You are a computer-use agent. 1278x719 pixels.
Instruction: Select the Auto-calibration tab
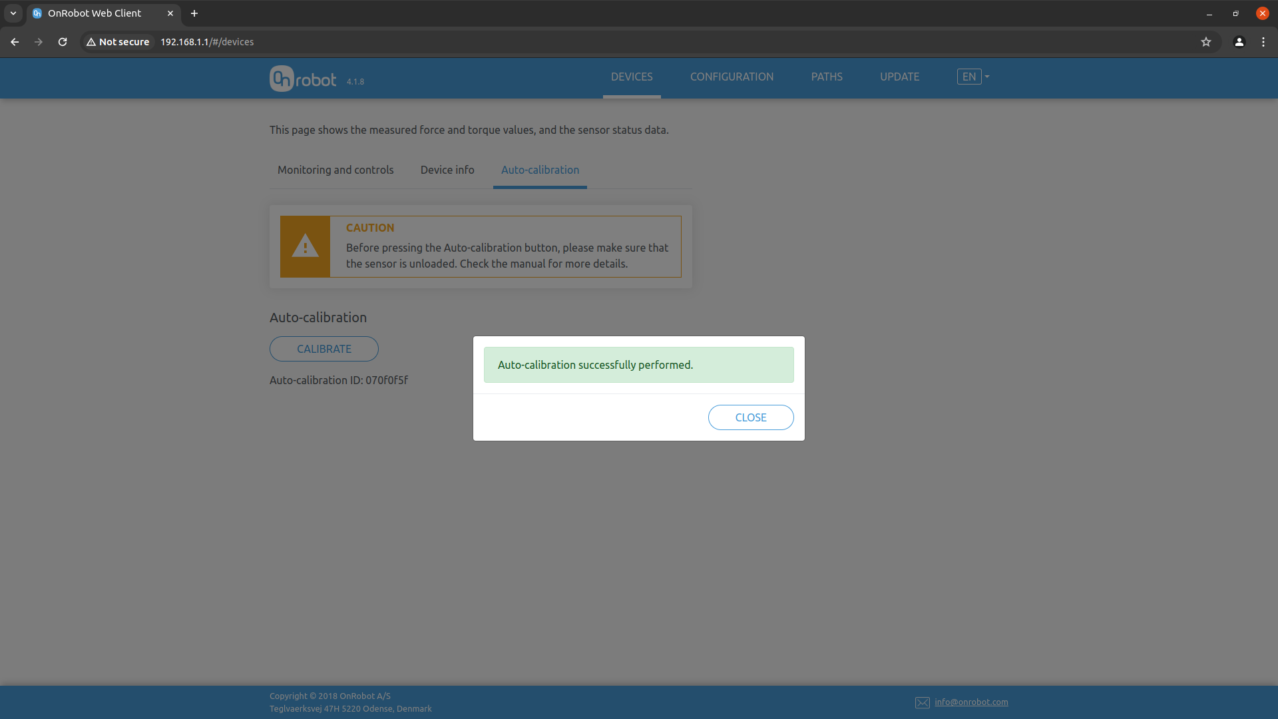(540, 170)
